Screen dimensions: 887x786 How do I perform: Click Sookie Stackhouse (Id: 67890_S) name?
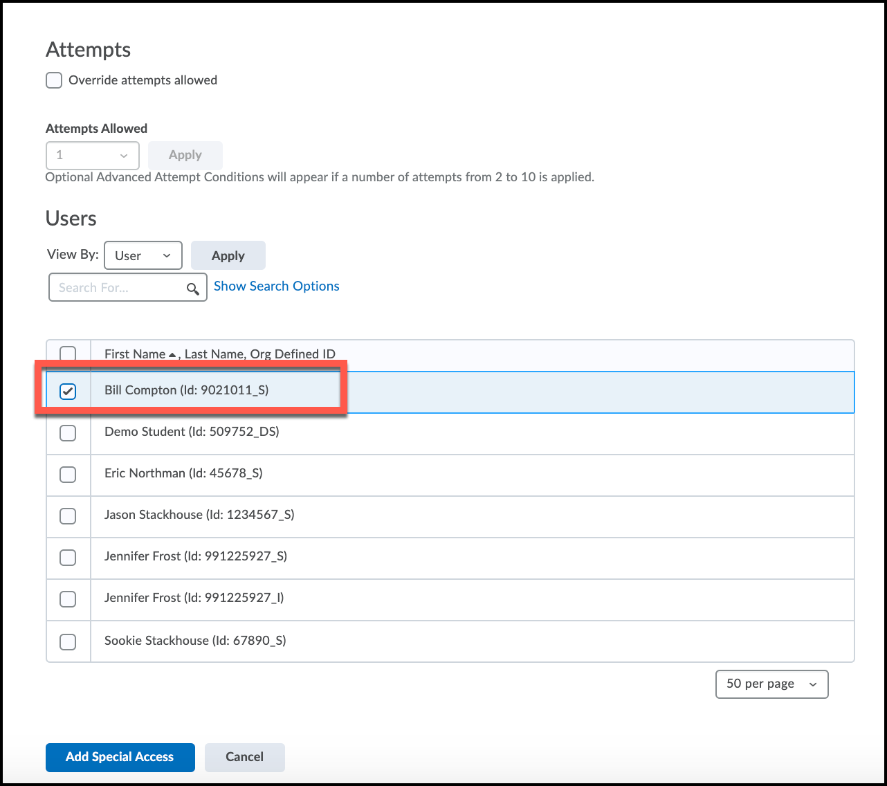195,641
